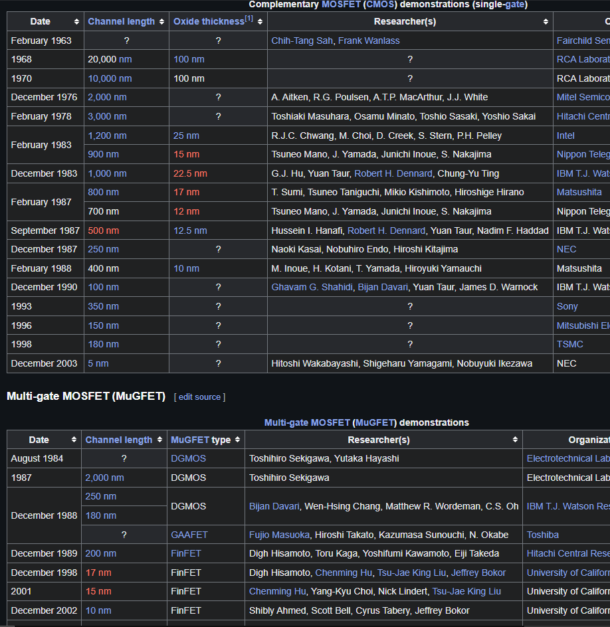Image resolution: width=610 pixels, height=627 pixels.
Task: Open the Ghavam G. Shahidi link
Action: [x=312, y=287]
